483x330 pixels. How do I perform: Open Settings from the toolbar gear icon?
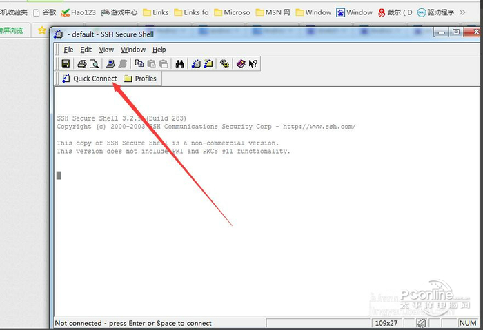pos(224,63)
